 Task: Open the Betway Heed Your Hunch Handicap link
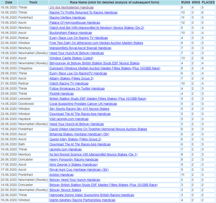tap(75, 180)
